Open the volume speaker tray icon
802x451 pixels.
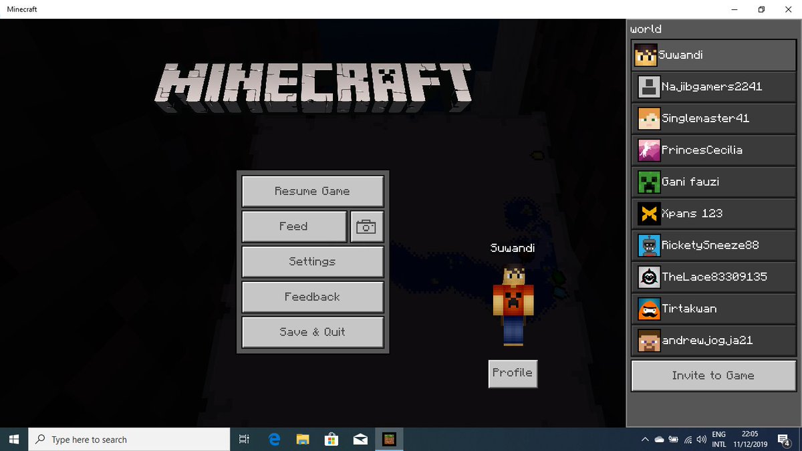701,440
